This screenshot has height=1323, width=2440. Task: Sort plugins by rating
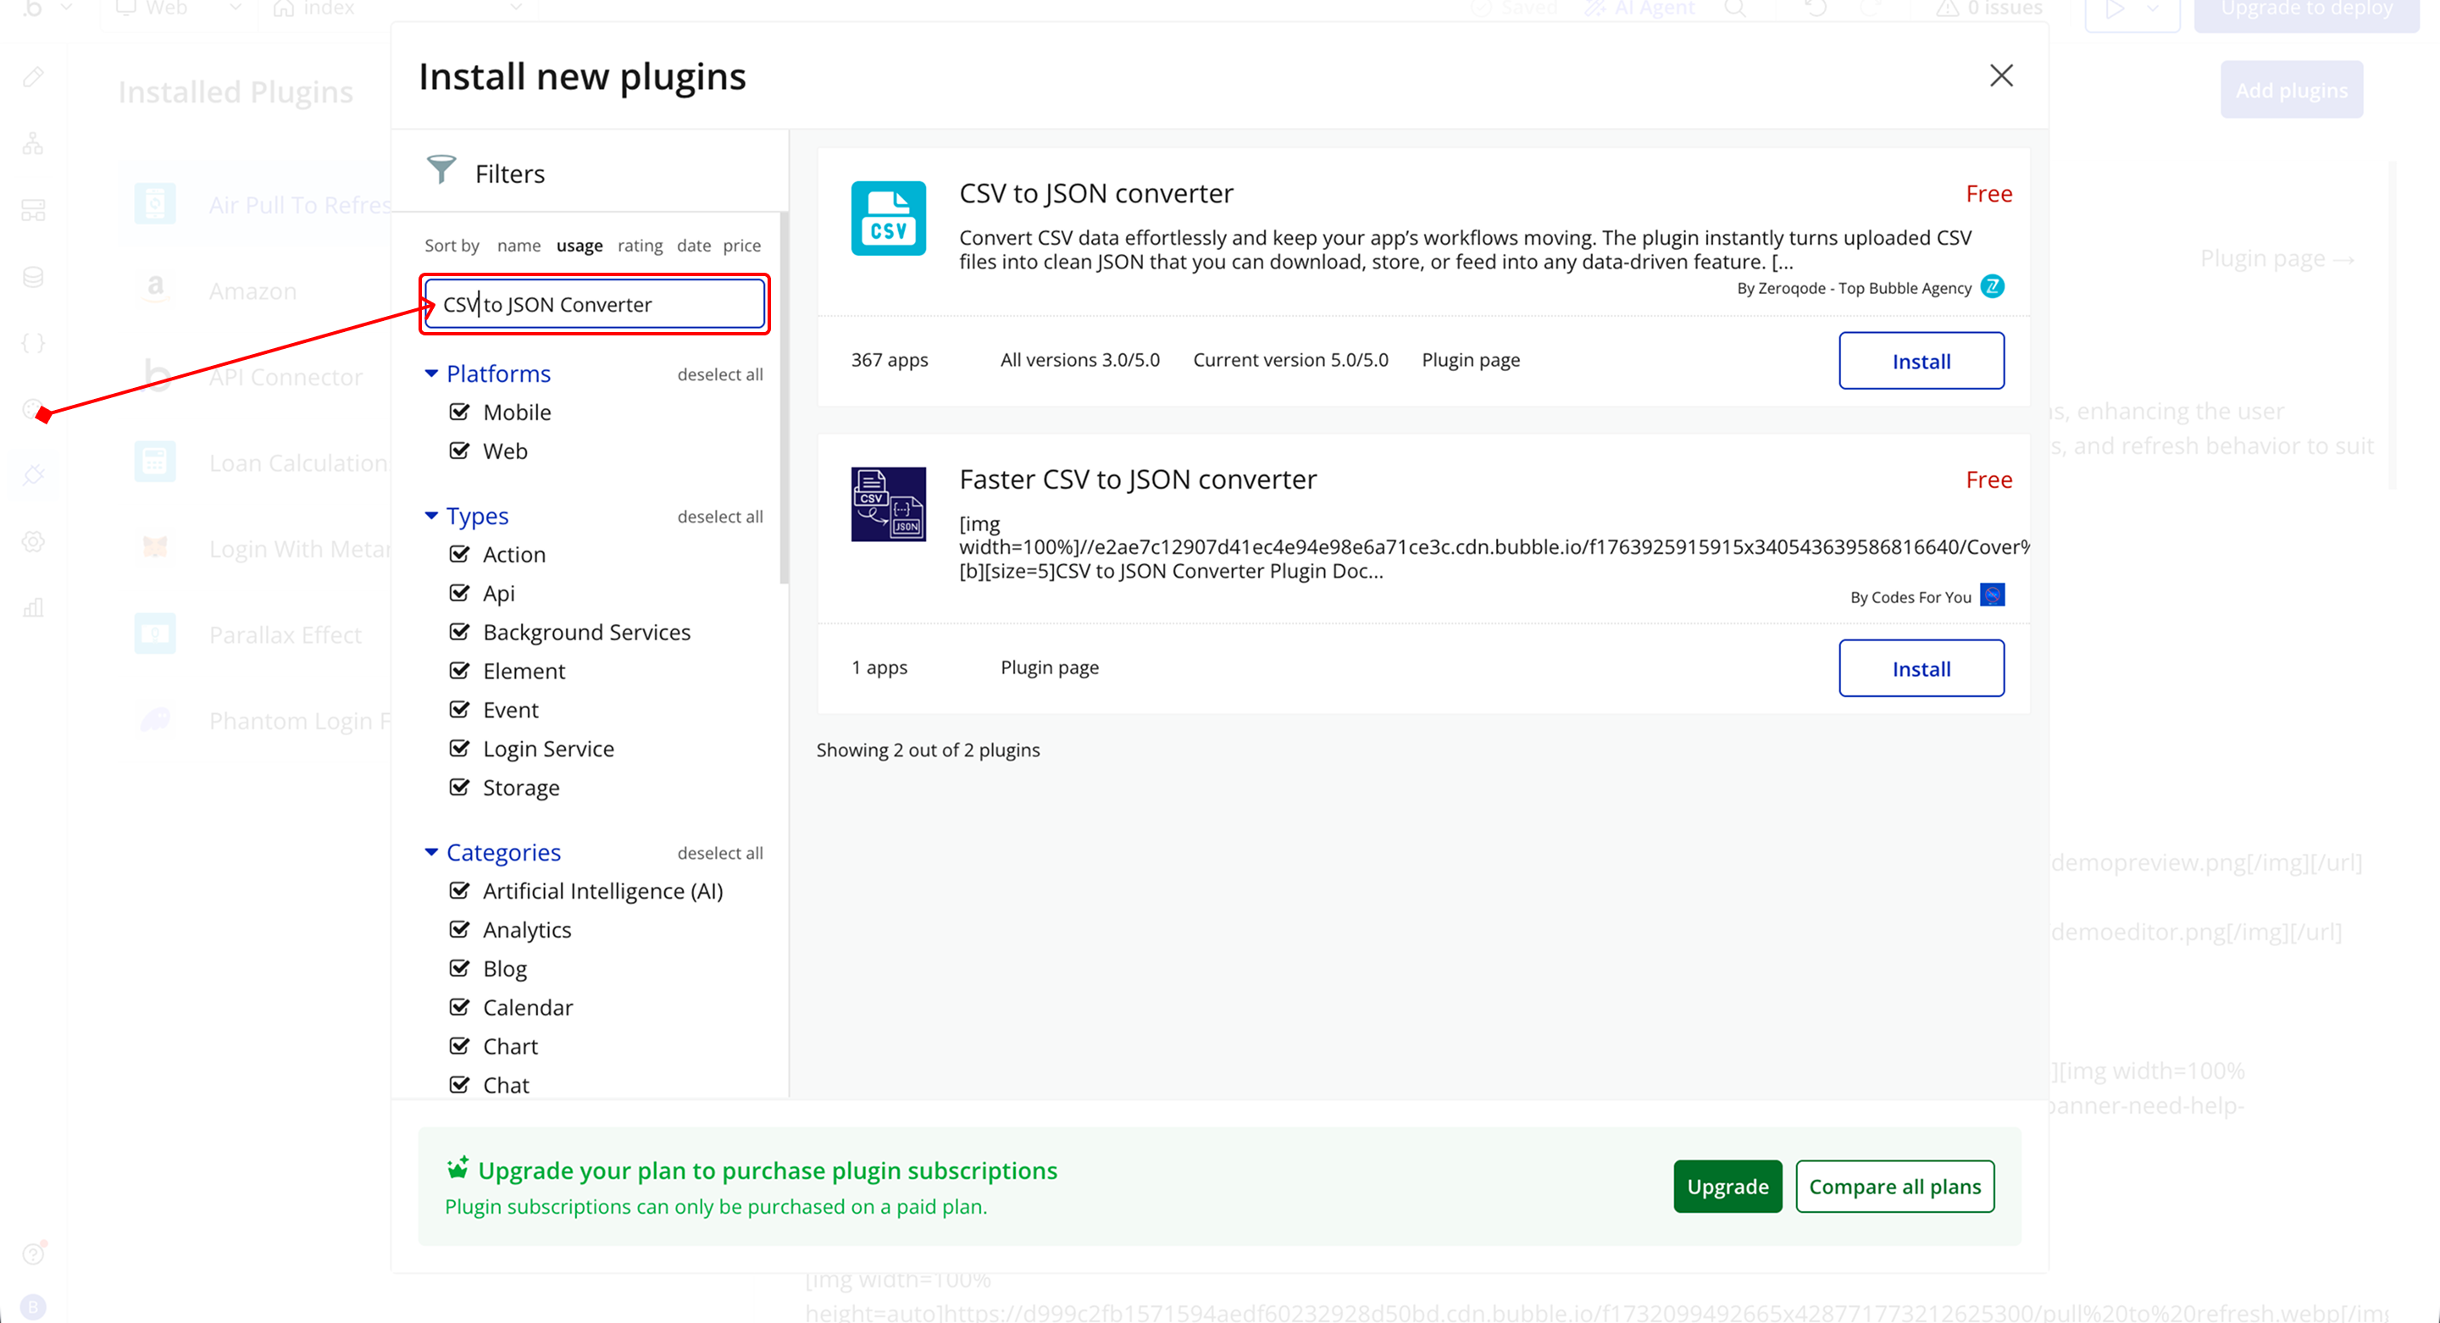pyautogui.click(x=640, y=246)
